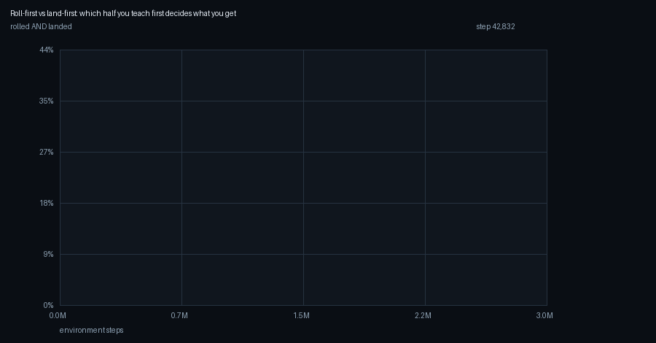
Task: Select the 35% y-axis tick label
Action: pos(47,101)
